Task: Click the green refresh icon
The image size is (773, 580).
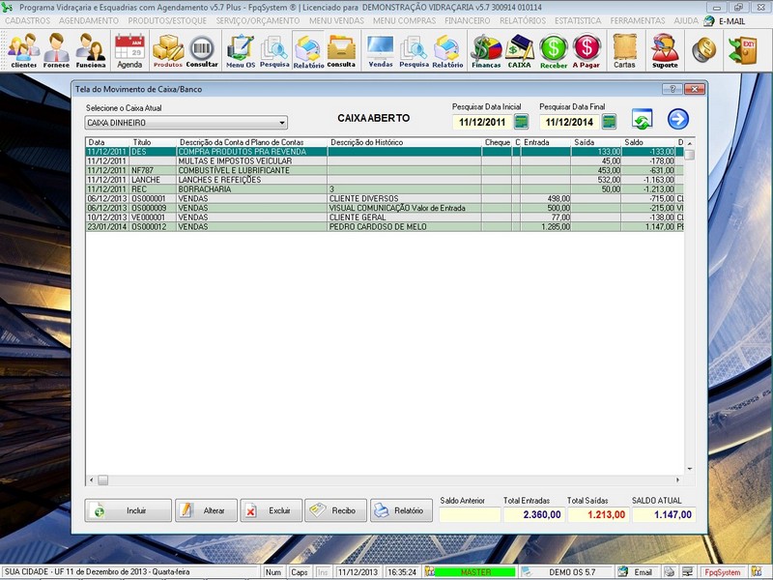Action: 642,120
